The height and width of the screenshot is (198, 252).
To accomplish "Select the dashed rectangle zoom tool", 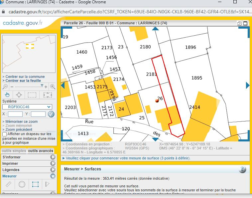I will tap(32, 95).
